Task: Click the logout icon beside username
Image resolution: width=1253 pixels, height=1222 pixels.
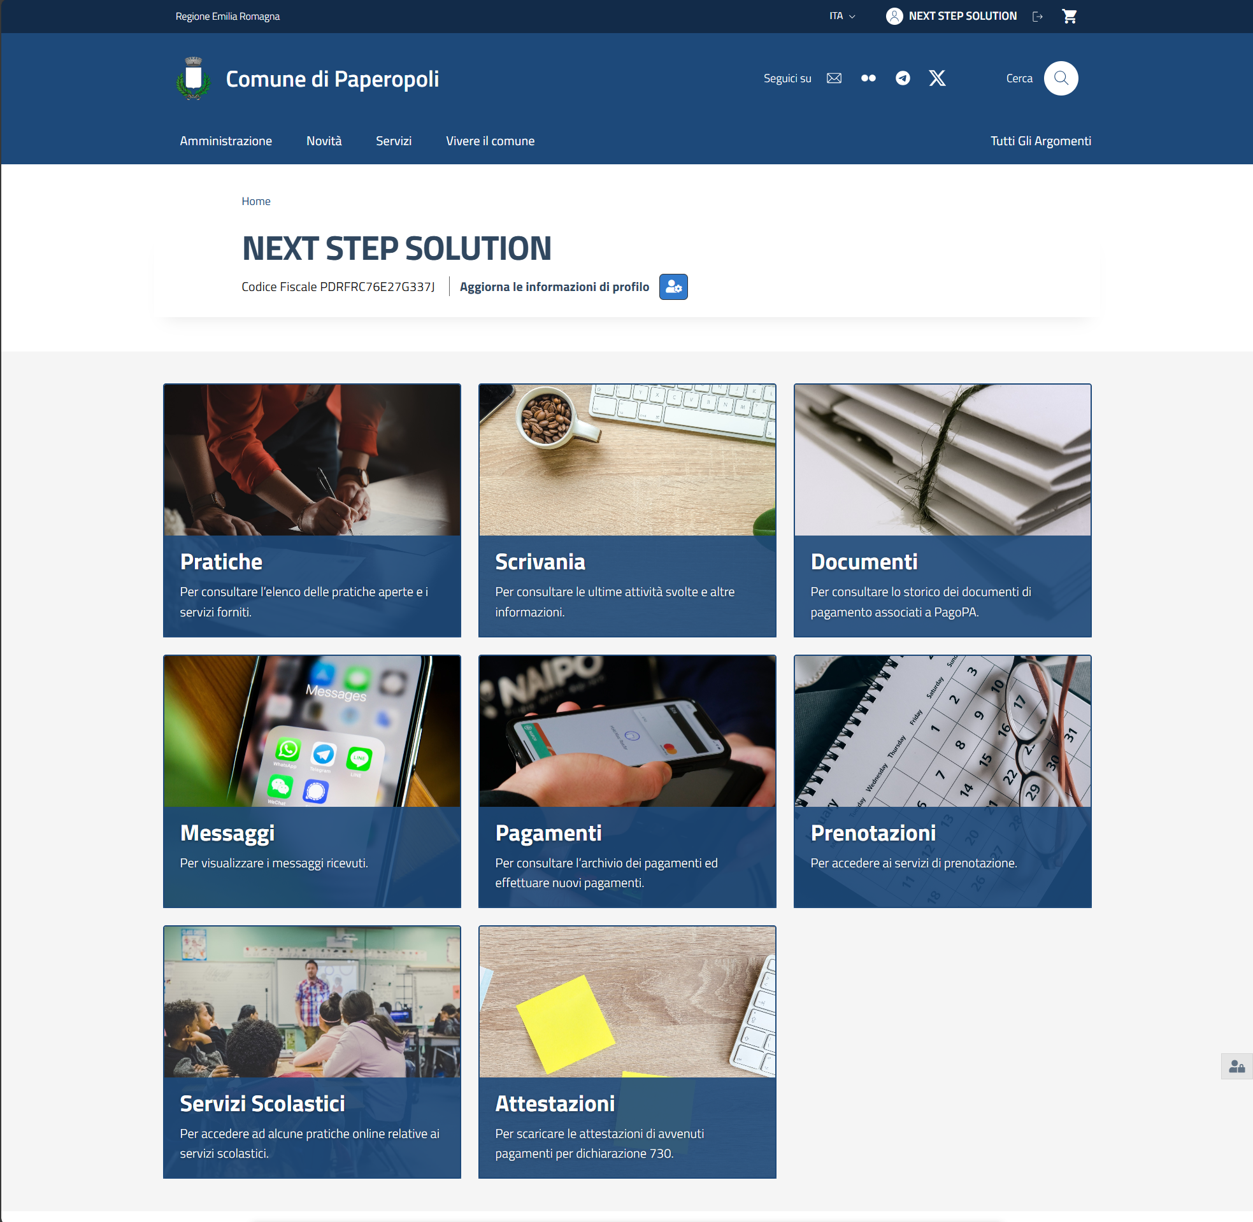Action: [x=1037, y=17]
